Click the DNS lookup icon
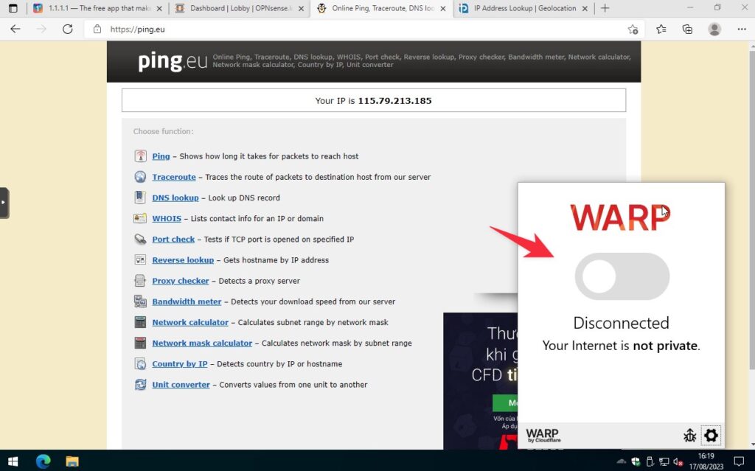755x471 pixels. [x=140, y=198]
